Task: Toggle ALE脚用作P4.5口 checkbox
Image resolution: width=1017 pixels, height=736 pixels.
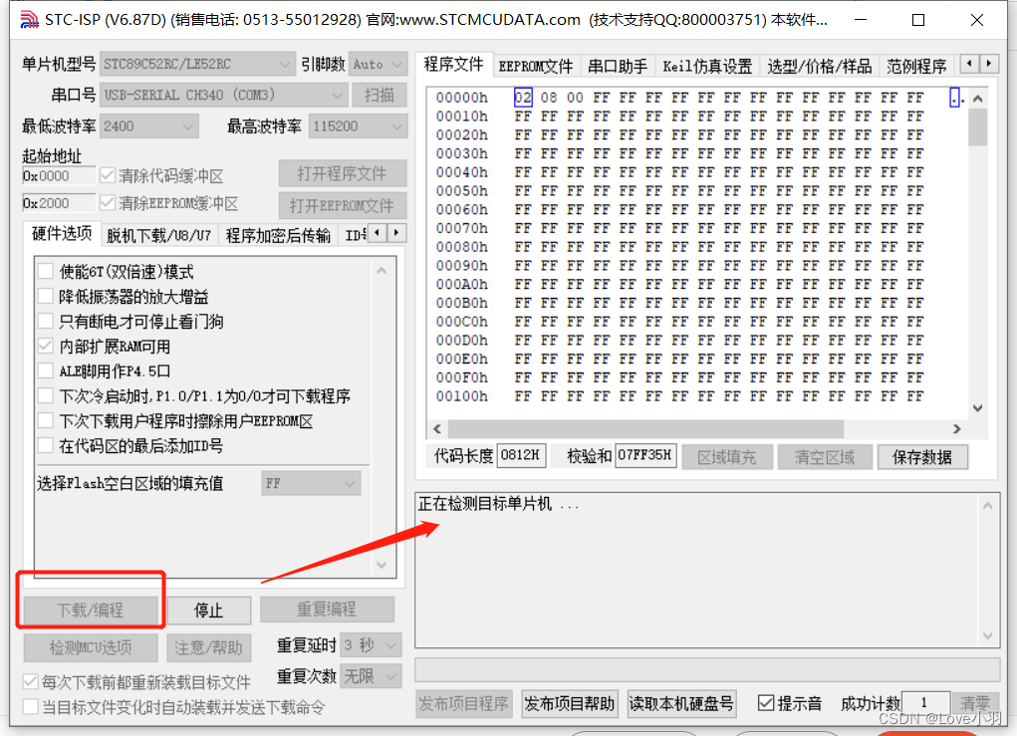Action: (46, 370)
